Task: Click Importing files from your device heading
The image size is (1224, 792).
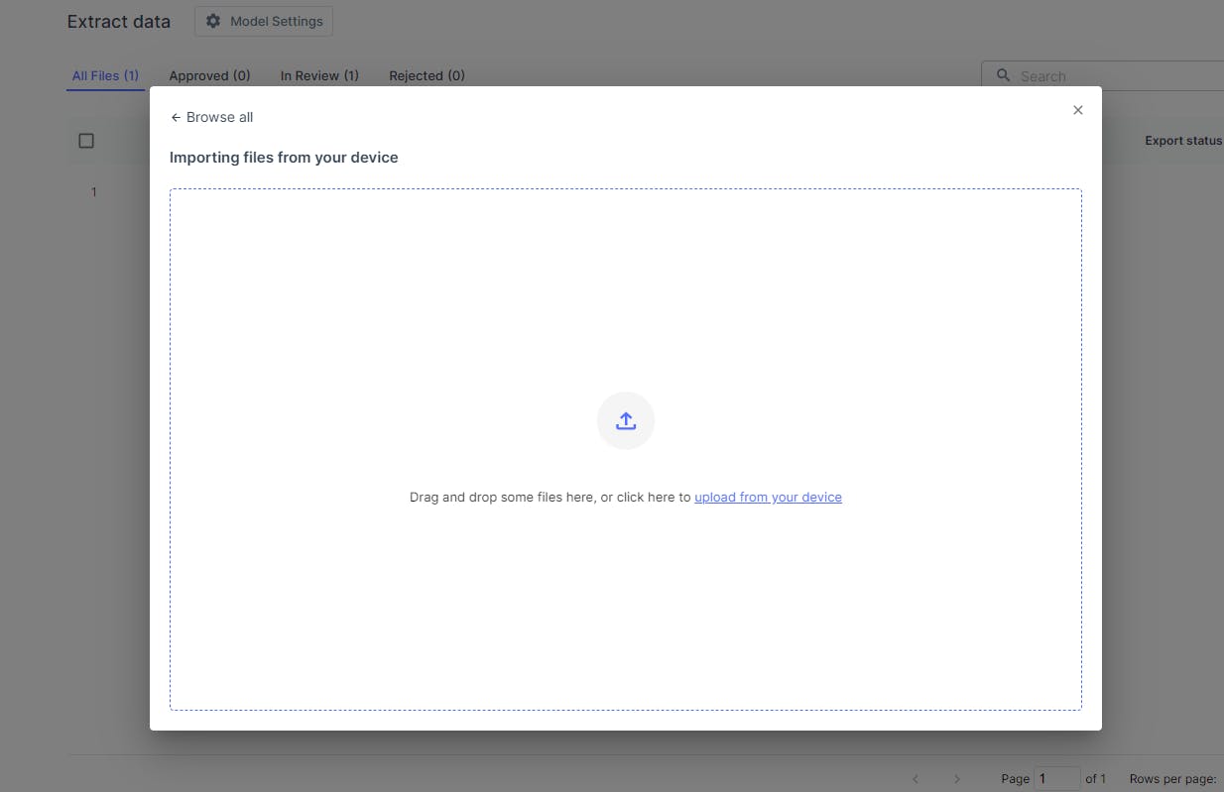Action: click(x=284, y=158)
